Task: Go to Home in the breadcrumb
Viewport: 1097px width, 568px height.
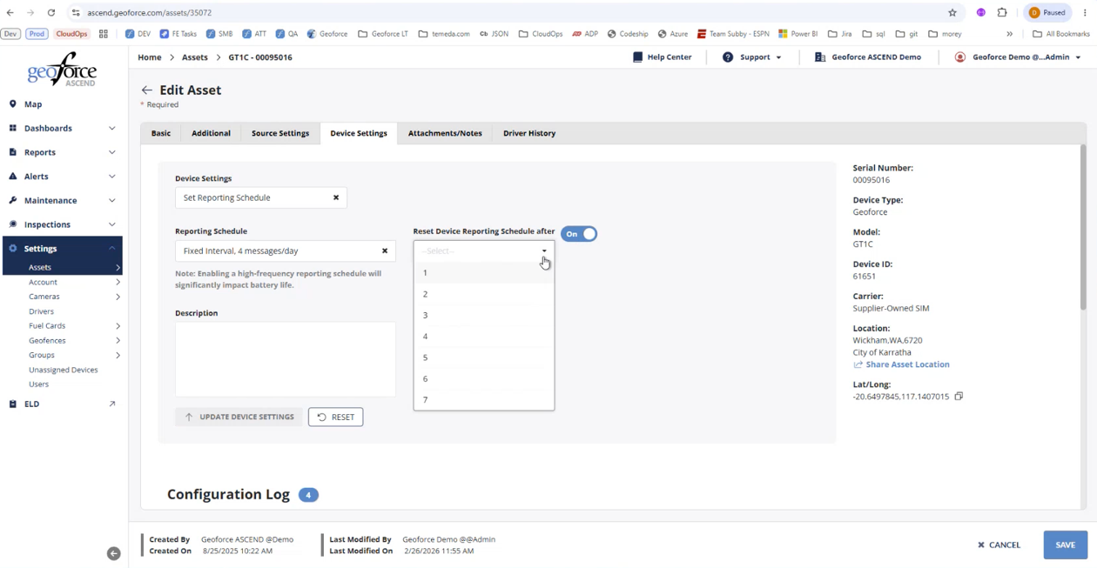Action: click(150, 57)
